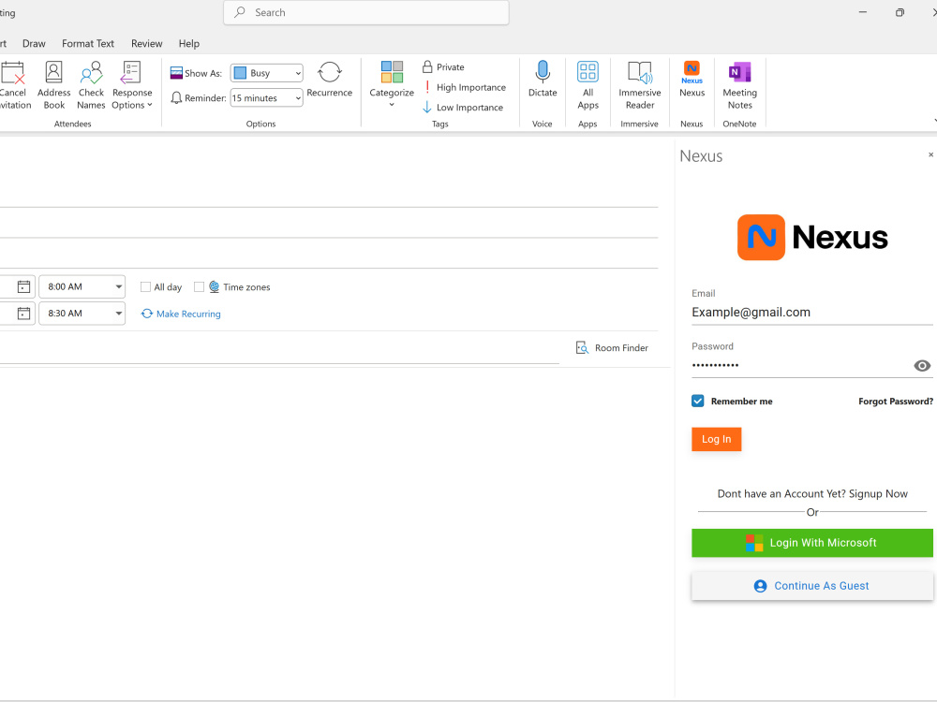
Task: Click the Make Recurring link
Action: click(x=181, y=314)
